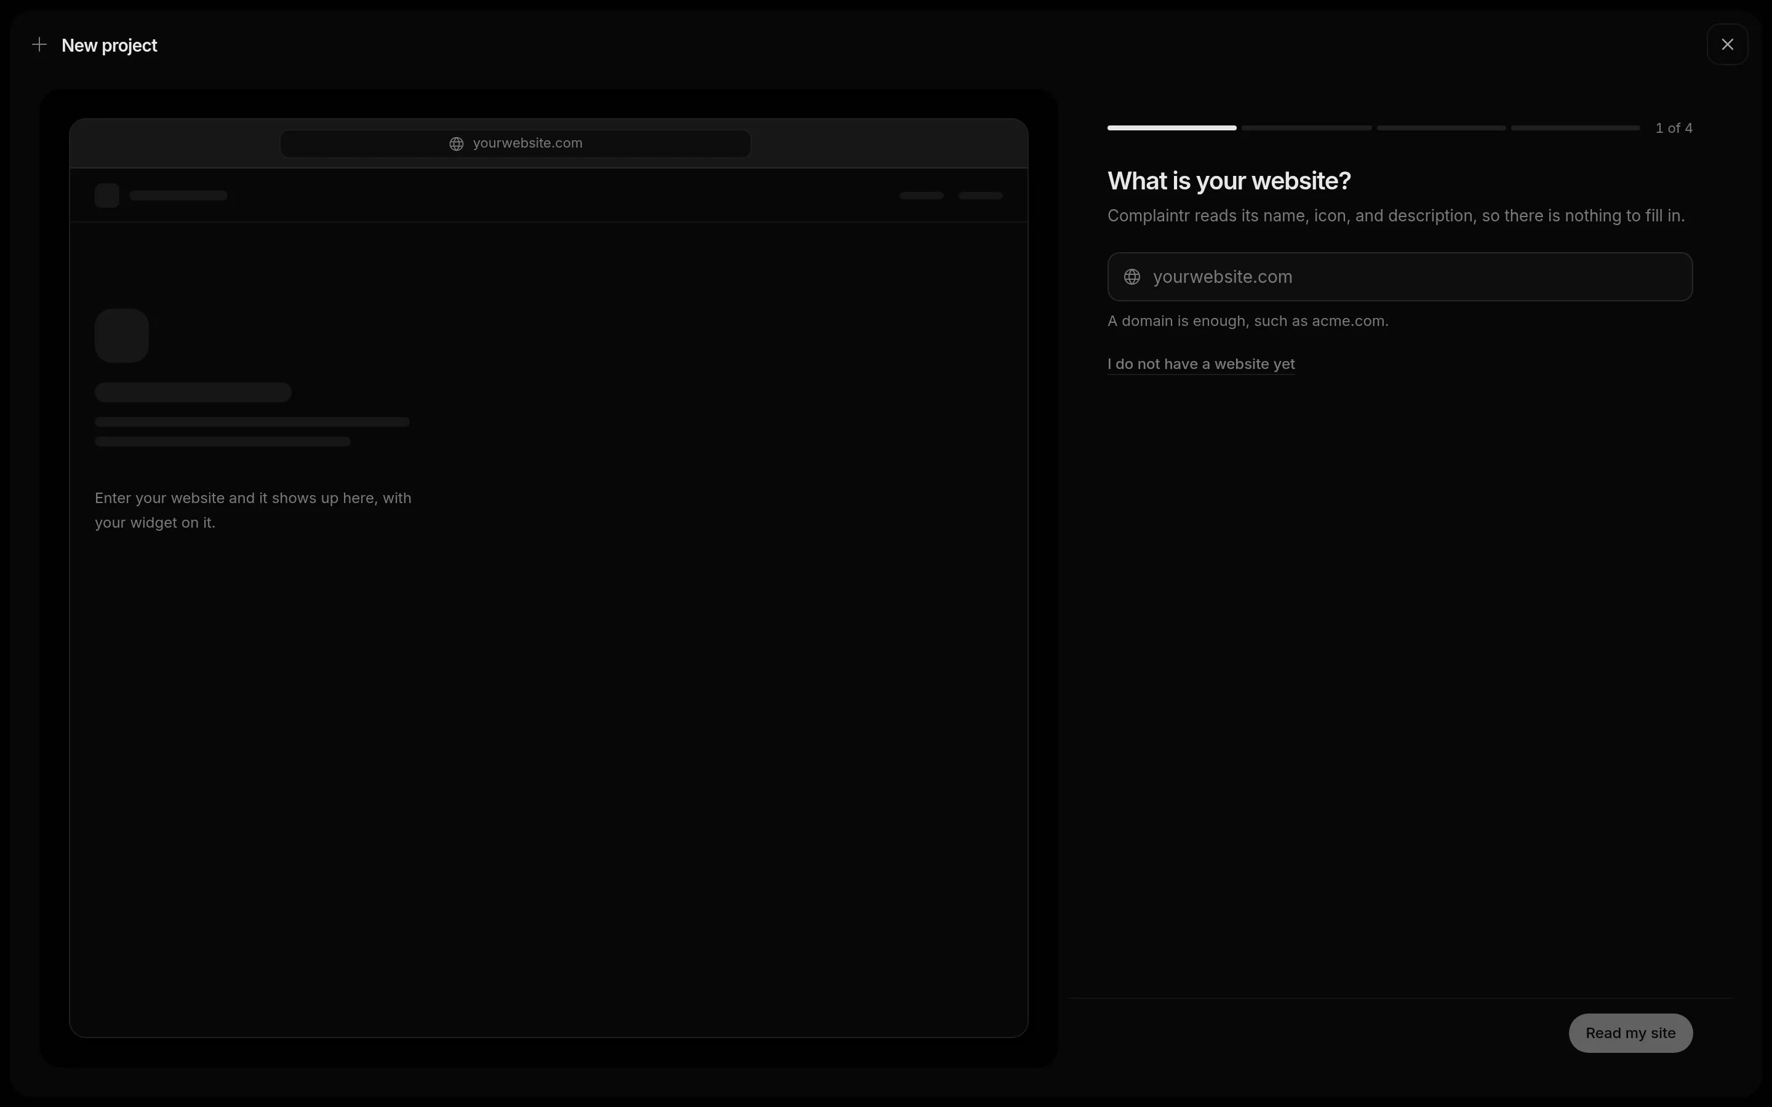Click the globe icon in the preview address bar
The height and width of the screenshot is (1107, 1772).
click(456, 143)
